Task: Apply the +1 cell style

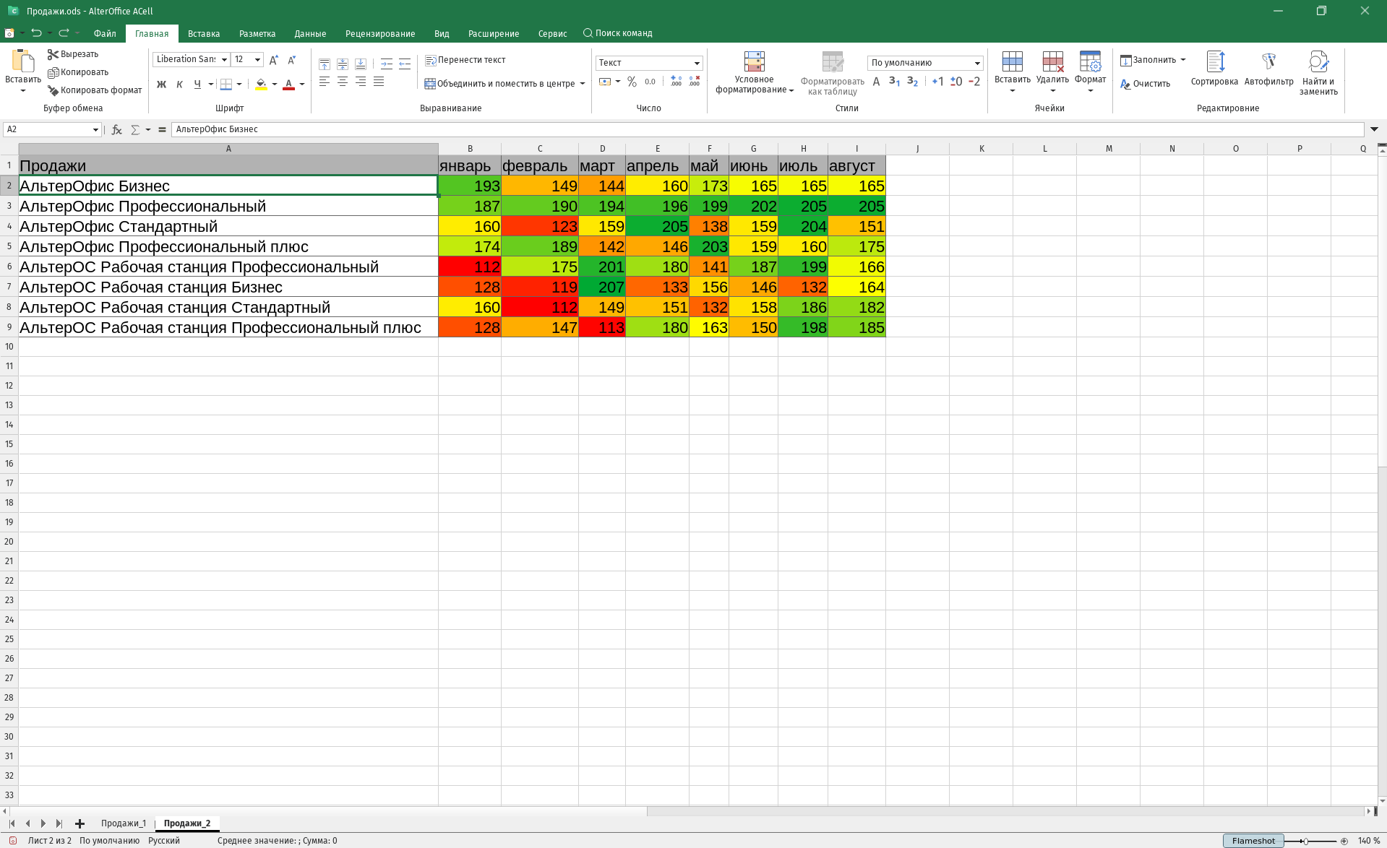Action: [937, 82]
